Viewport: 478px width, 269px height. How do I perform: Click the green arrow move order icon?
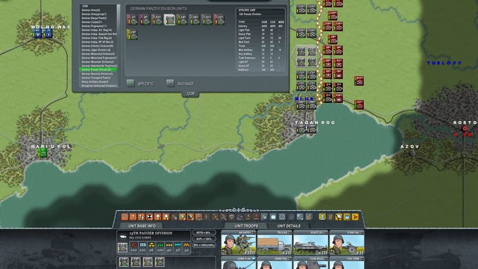[182, 217]
